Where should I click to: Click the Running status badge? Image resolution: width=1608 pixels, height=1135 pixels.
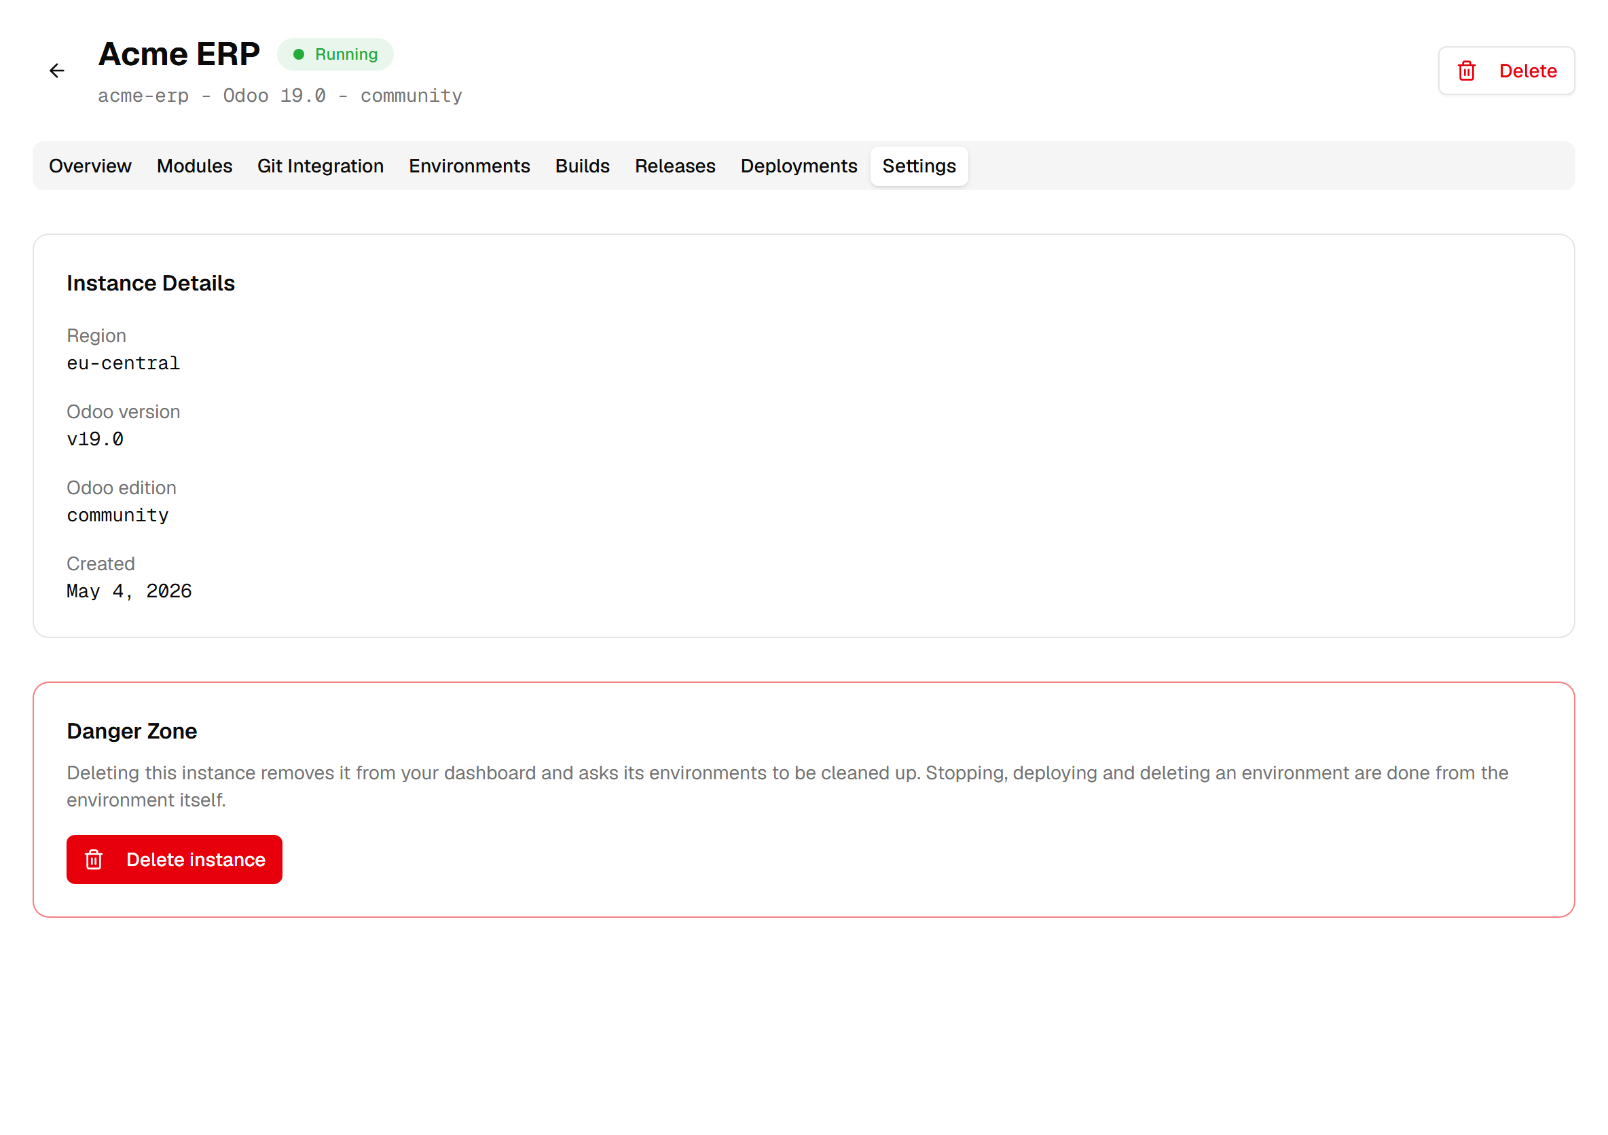tap(335, 54)
